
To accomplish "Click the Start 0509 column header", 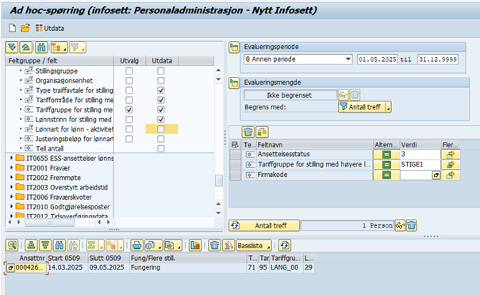I will [x=67, y=258].
